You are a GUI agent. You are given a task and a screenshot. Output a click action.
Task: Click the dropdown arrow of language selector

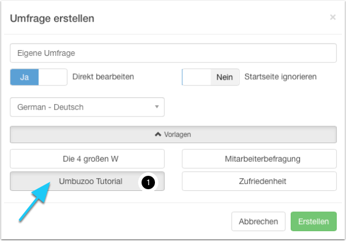pyautogui.click(x=157, y=107)
